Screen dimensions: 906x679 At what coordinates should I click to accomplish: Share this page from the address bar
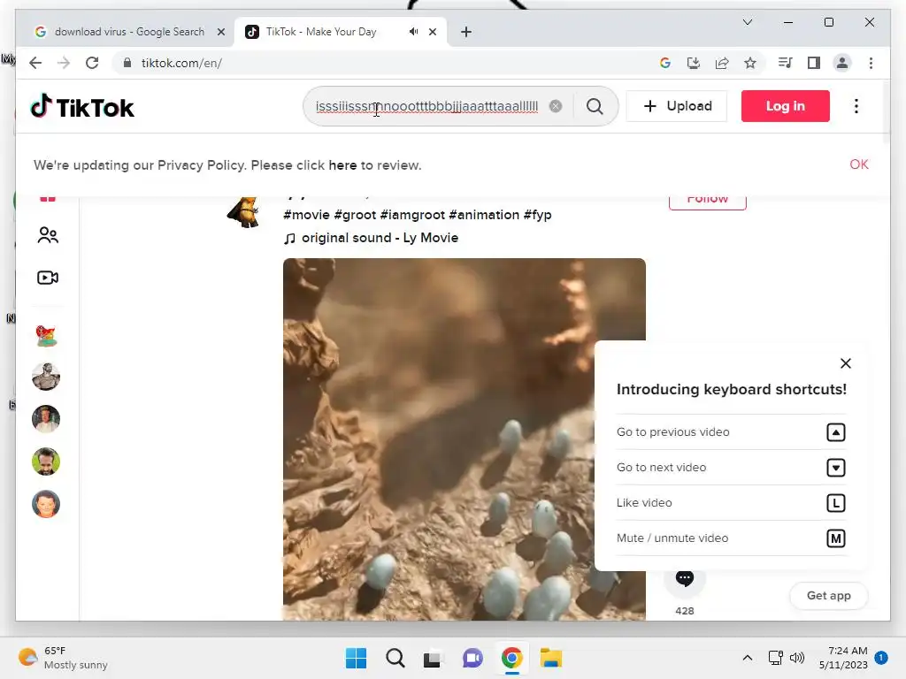click(722, 63)
